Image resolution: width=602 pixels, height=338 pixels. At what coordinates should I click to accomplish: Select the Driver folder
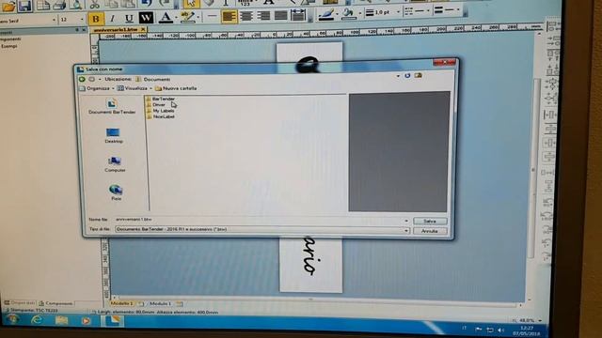tap(156, 104)
